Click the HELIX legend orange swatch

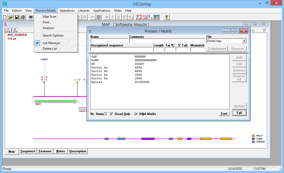253,136
